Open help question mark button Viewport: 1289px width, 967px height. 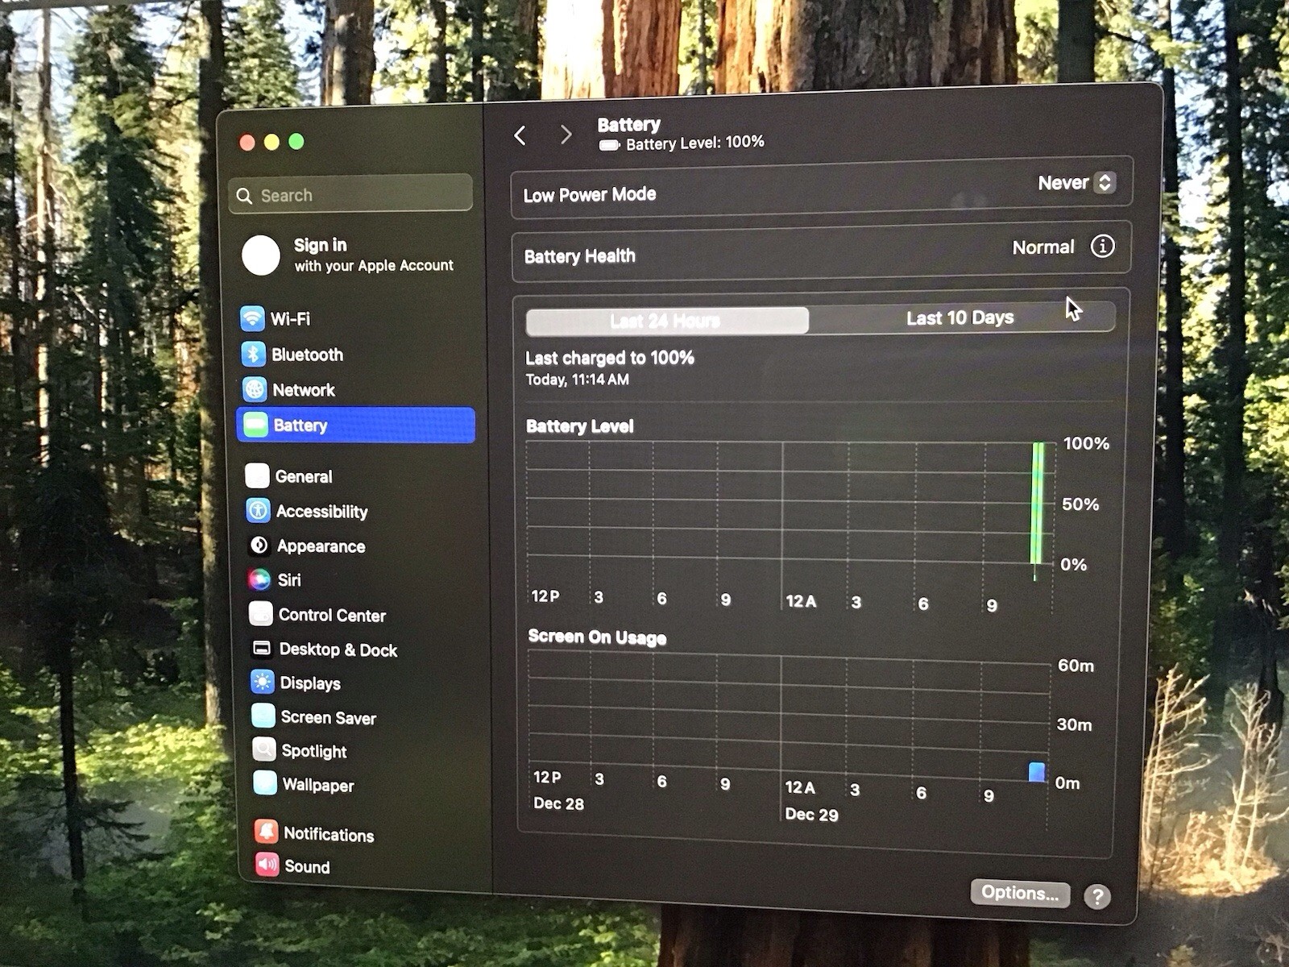click(x=1096, y=896)
